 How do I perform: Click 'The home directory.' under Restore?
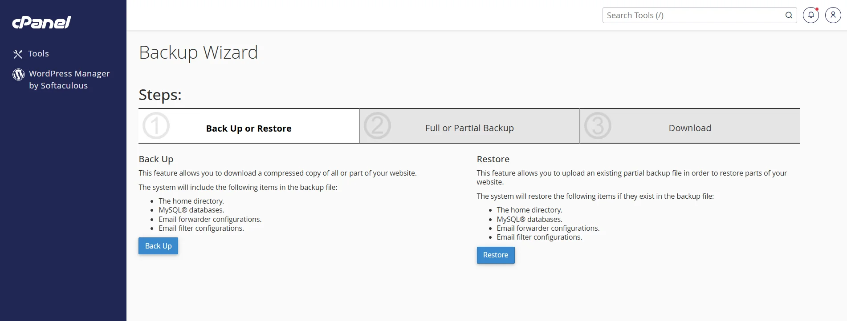[529, 210]
